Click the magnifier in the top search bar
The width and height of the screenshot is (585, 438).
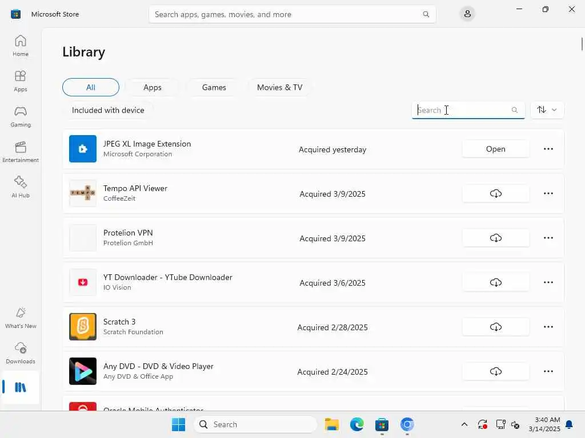(x=426, y=14)
